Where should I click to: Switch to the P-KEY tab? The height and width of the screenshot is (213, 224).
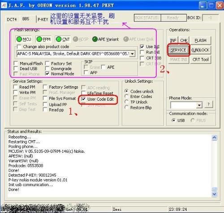[43, 19]
